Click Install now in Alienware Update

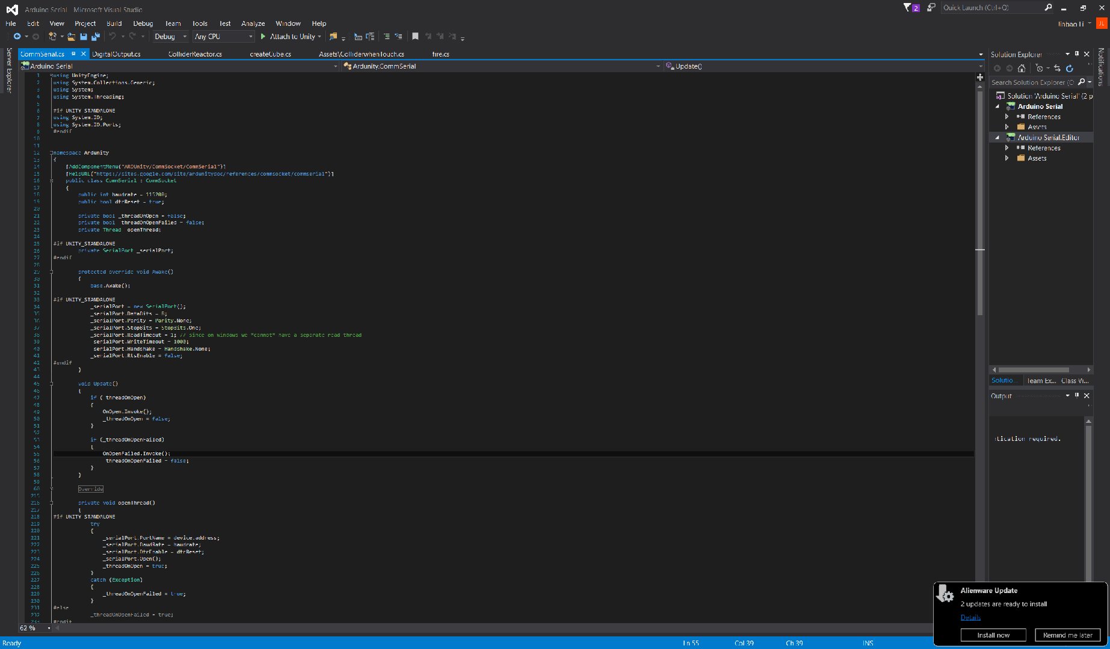pyautogui.click(x=993, y=635)
